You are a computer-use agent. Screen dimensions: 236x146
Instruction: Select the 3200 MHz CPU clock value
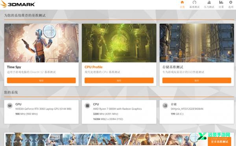pyautogui.click(x=105, y=114)
